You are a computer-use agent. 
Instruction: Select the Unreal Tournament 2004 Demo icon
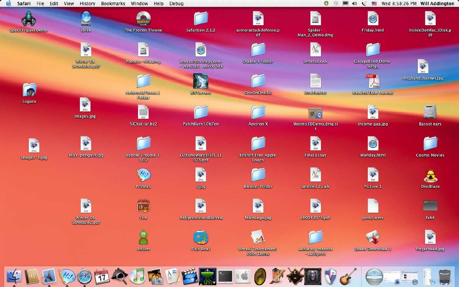[x=258, y=237]
